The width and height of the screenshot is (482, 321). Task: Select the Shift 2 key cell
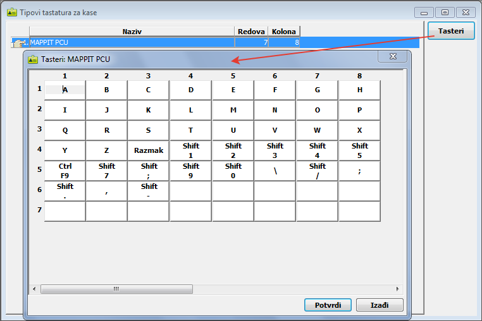tap(233, 150)
